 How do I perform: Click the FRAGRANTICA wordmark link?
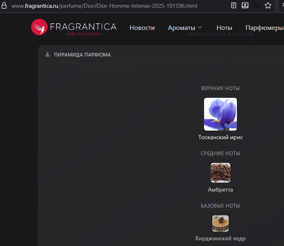83,27
